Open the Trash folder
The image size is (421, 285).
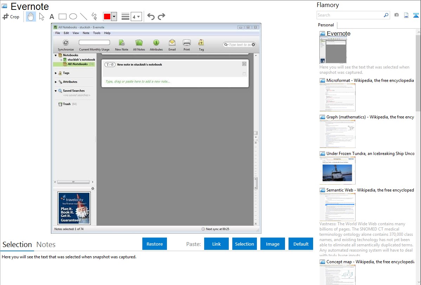pyautogui.click(x=66, y=104)
